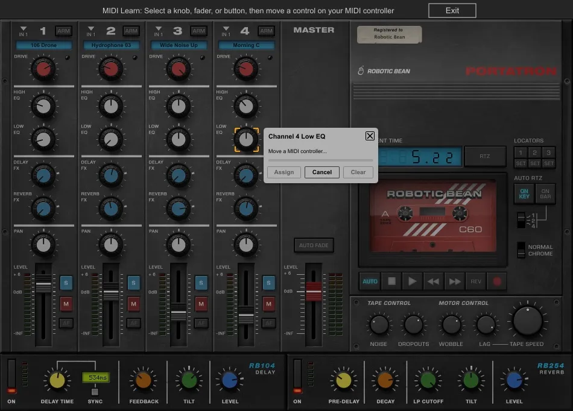Viewport: 573px width, 411px height.
Task: Open the Hydrophone 03 track name field
Action: coord(111,45)
